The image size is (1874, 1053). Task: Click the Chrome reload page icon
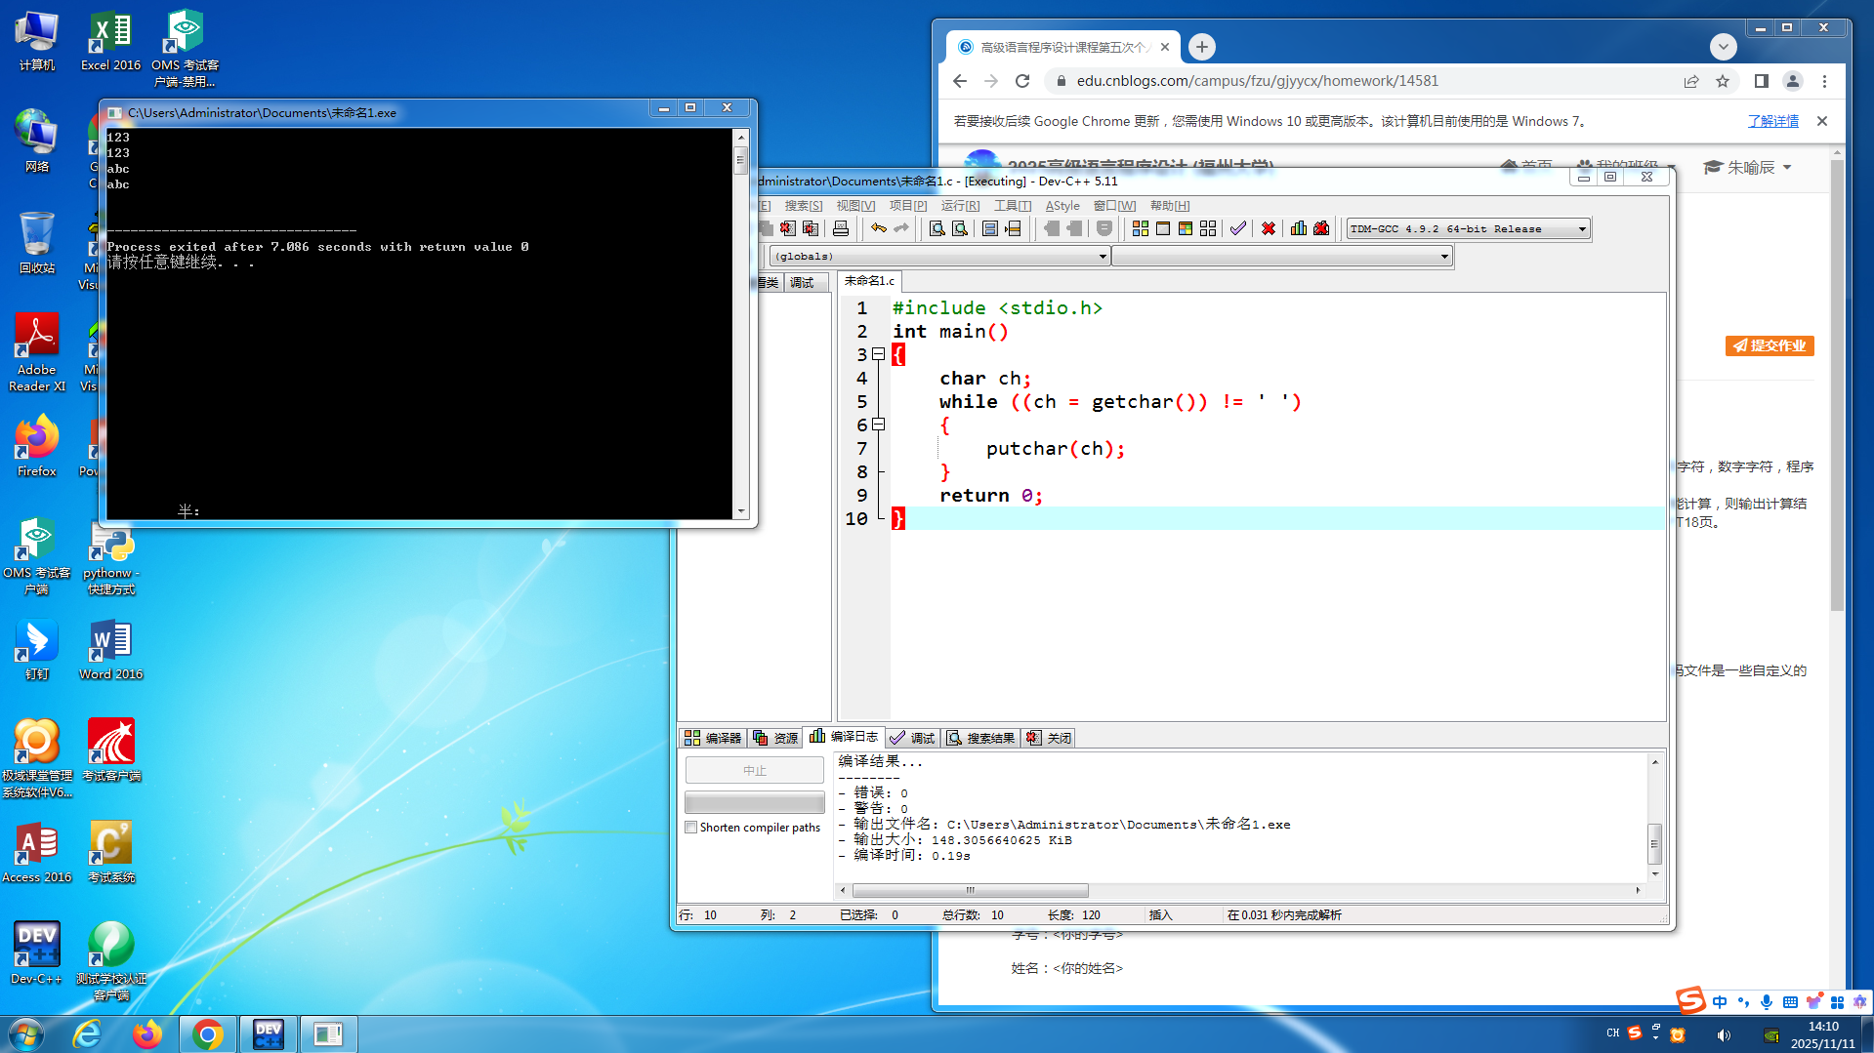click(x=1022, y=81)
